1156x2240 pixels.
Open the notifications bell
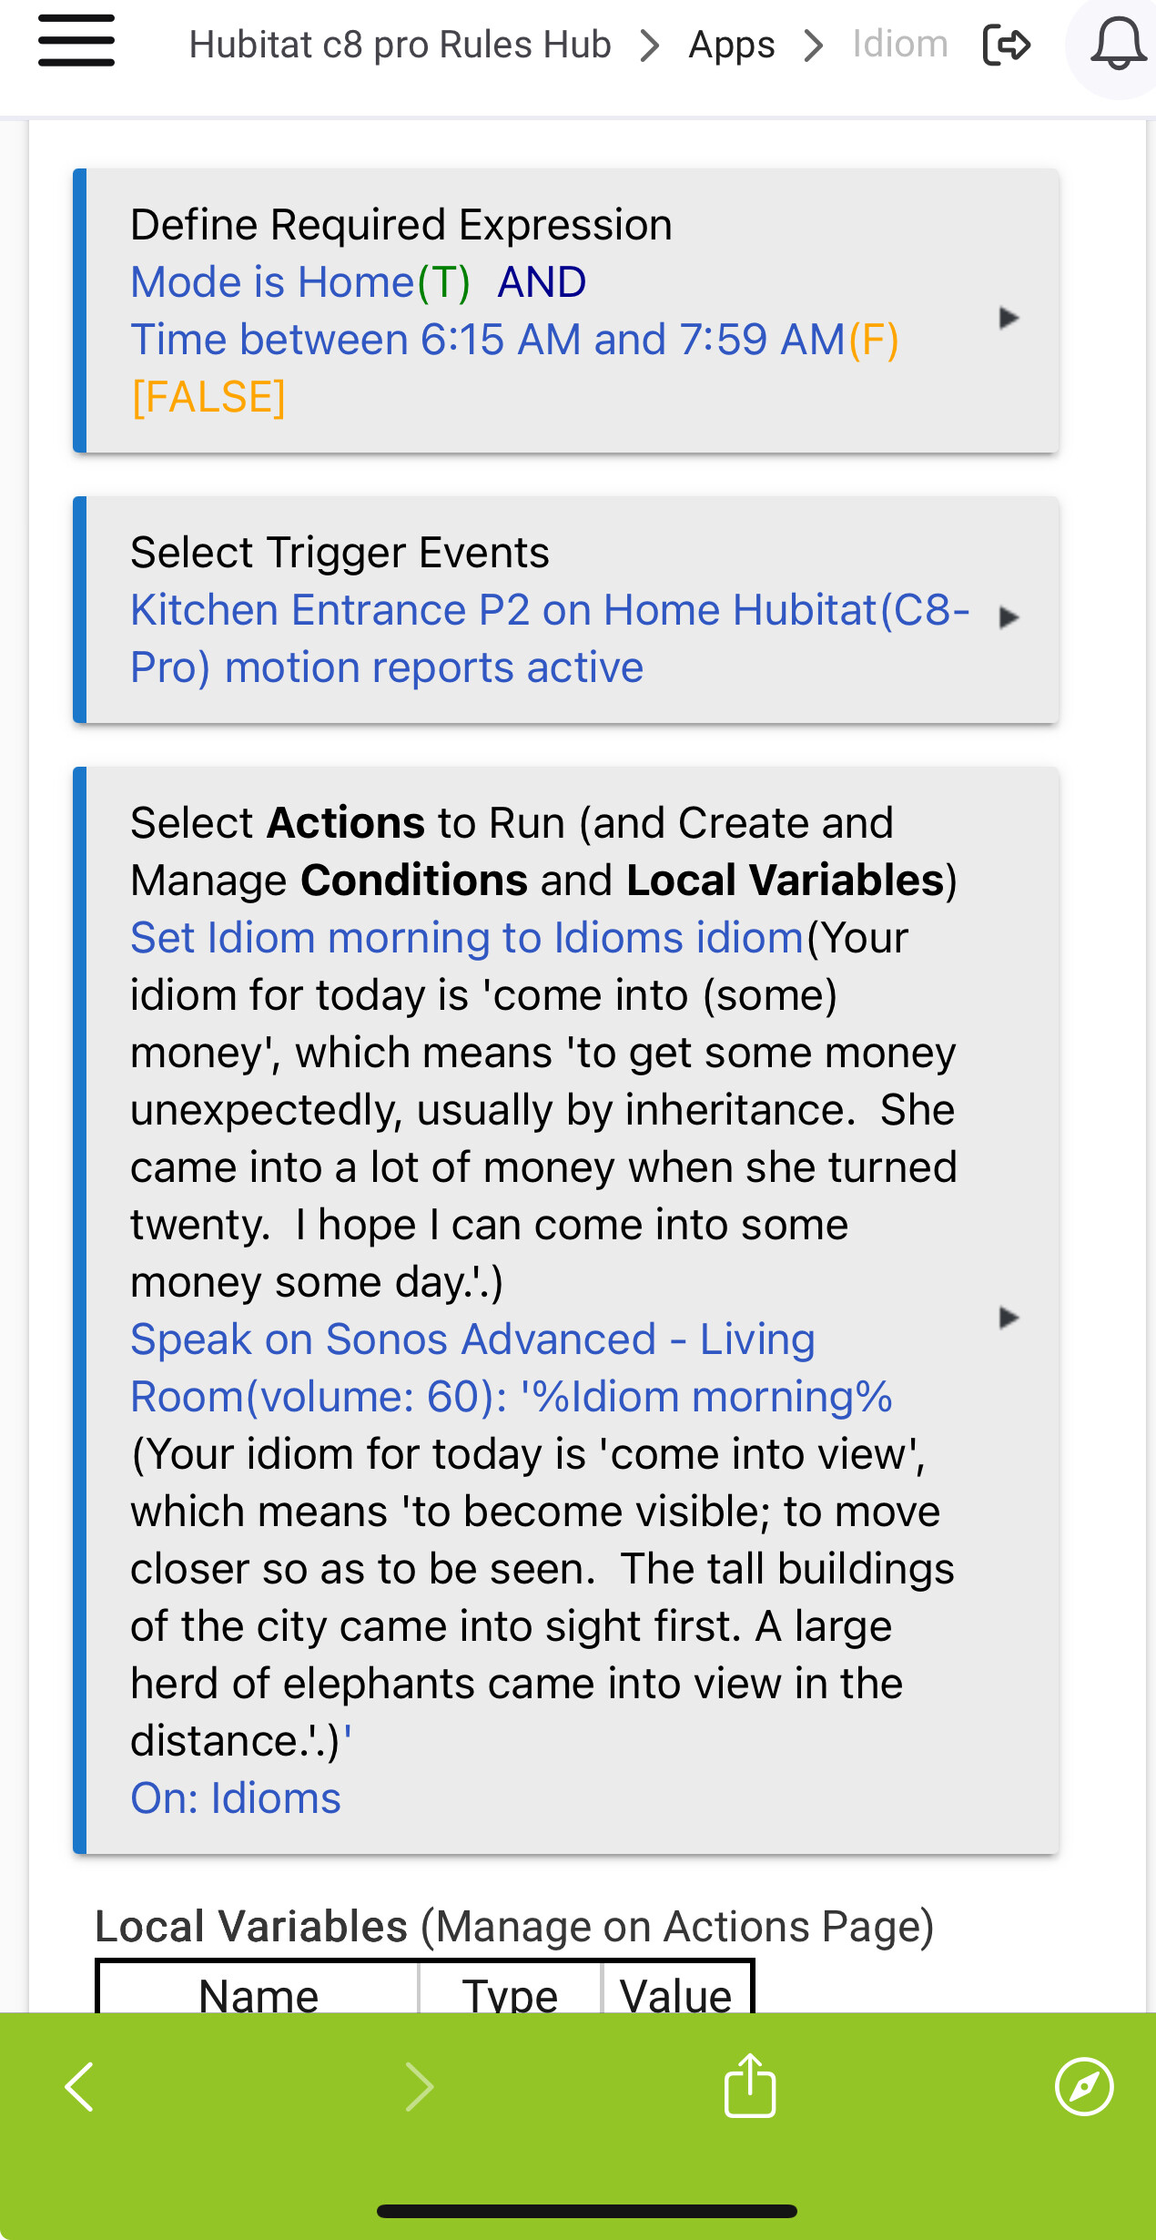1118,45
